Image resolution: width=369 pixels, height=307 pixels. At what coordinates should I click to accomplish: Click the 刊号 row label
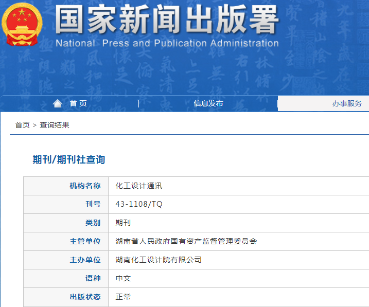[93, 204]
